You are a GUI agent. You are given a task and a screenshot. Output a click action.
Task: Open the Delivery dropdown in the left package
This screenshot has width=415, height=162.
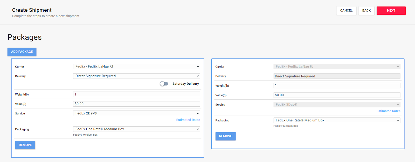pos(137,76)
